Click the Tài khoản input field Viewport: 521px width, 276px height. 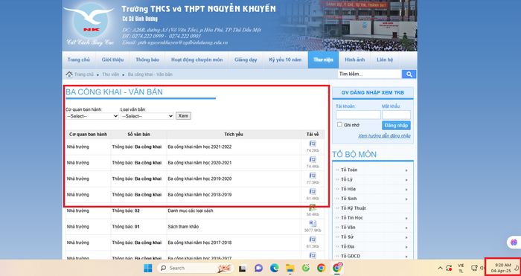click(x=358, y=115)
